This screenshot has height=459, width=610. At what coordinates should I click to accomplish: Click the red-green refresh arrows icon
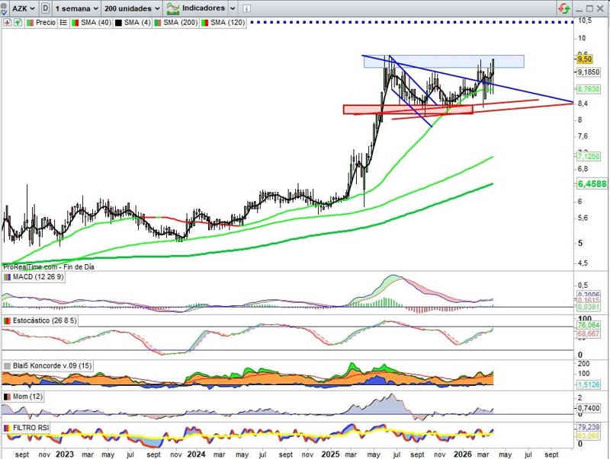(x=563, y=8)
